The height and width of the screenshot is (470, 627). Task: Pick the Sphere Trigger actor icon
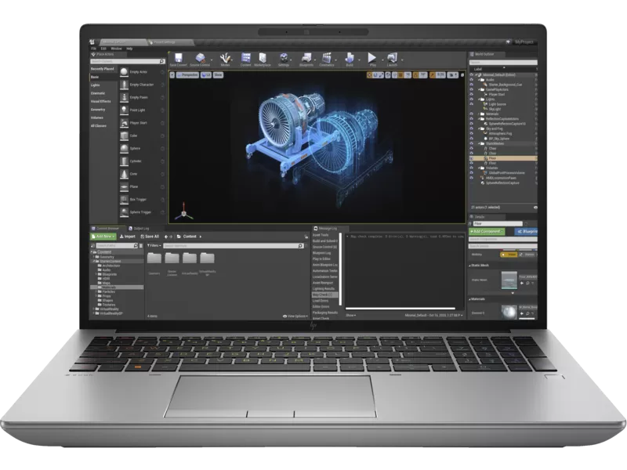tap(124, 211)
